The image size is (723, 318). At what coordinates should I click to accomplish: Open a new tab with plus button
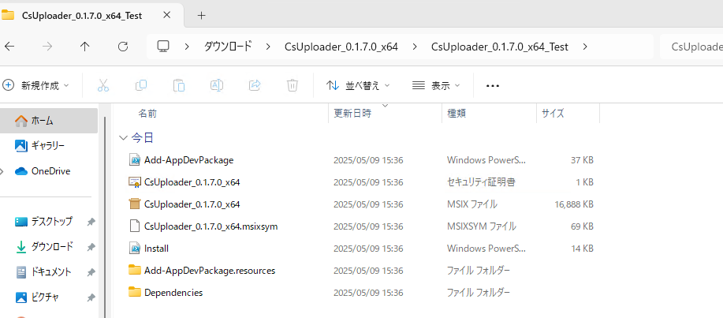(x=201, y=15)
